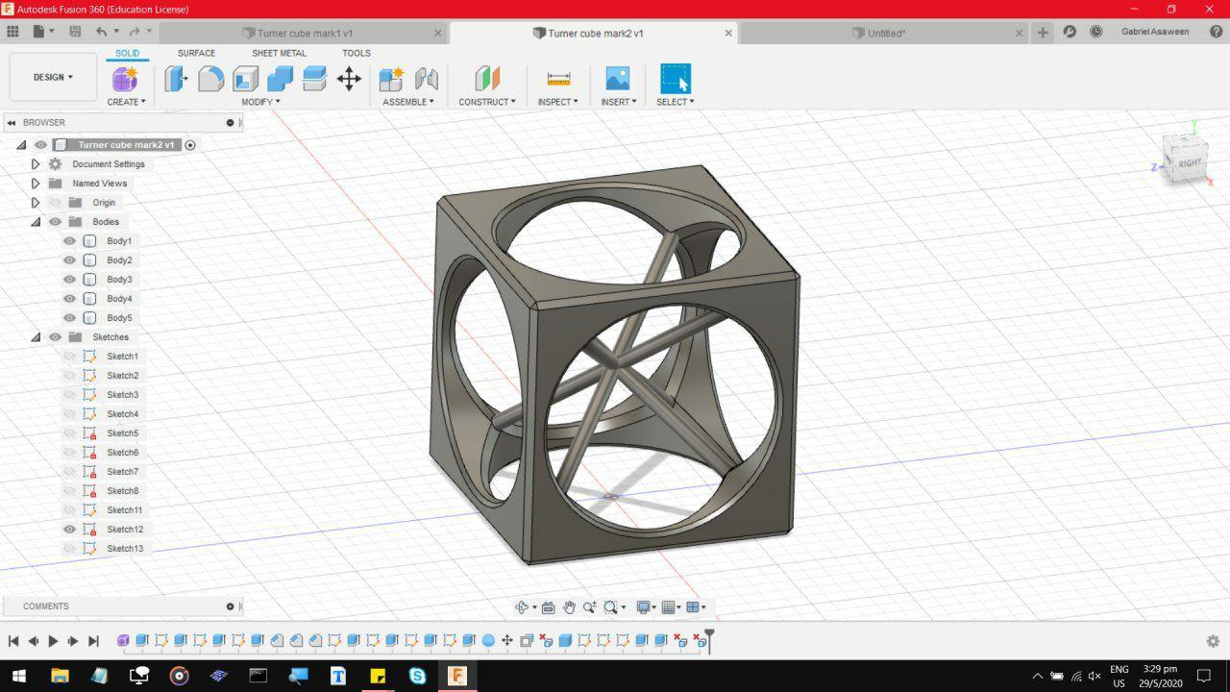Image resolution: width=1230 pixels, height=692 pixels.
Task: Open the Grid and Snaps settings
Action: pos(669,607)
